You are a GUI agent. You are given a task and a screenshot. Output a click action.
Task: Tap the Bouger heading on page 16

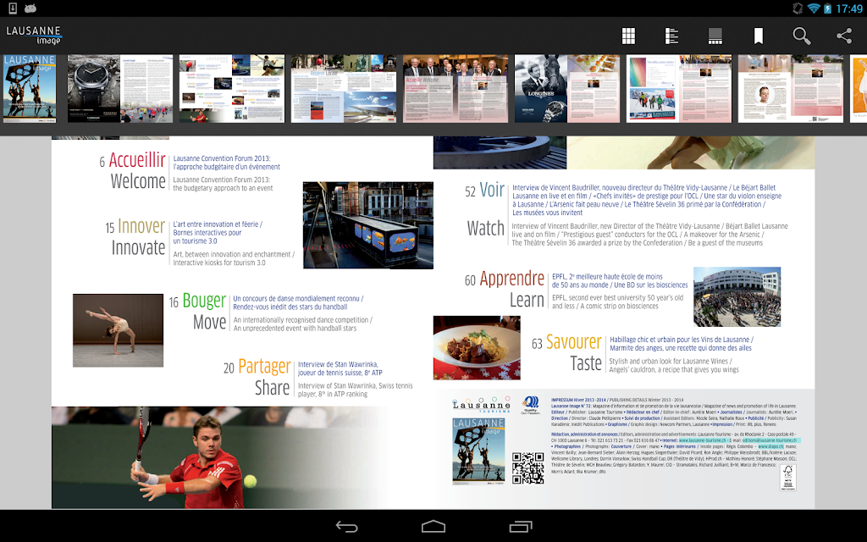(204, 301)
